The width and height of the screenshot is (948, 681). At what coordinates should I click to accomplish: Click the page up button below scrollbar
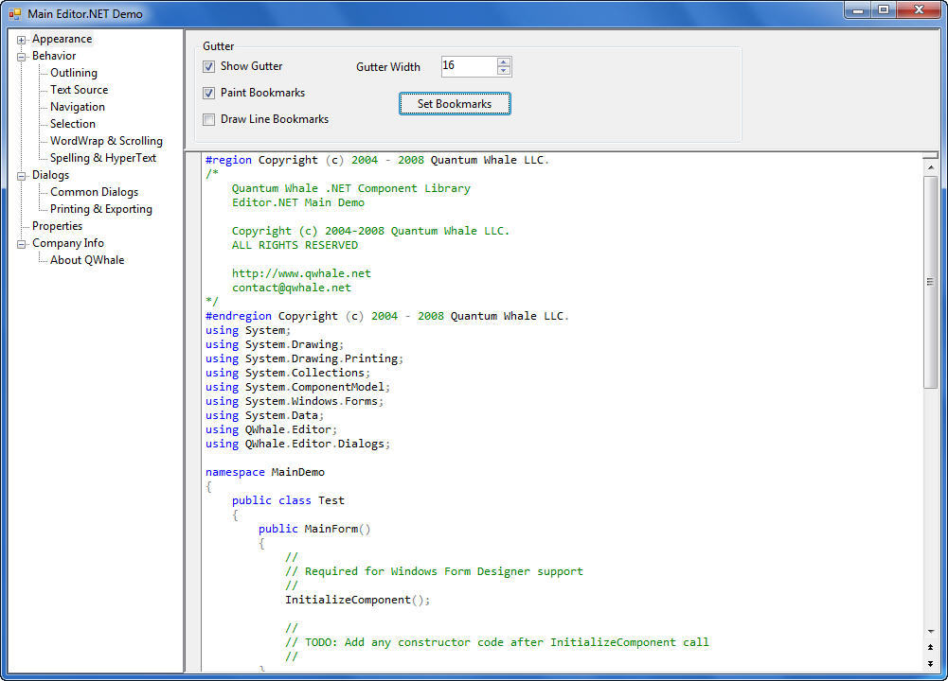930,647
